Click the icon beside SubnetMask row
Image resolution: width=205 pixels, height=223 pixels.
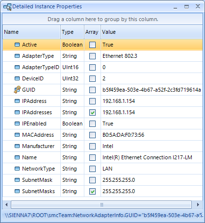17,180
